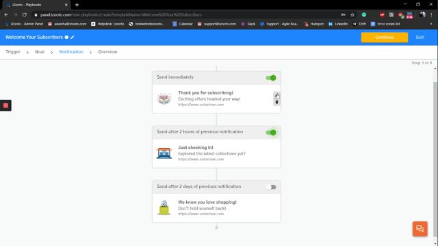Open the LinkedIn bookmark
The width and height of the screenshot is (438, 246).
click(338, 24)
